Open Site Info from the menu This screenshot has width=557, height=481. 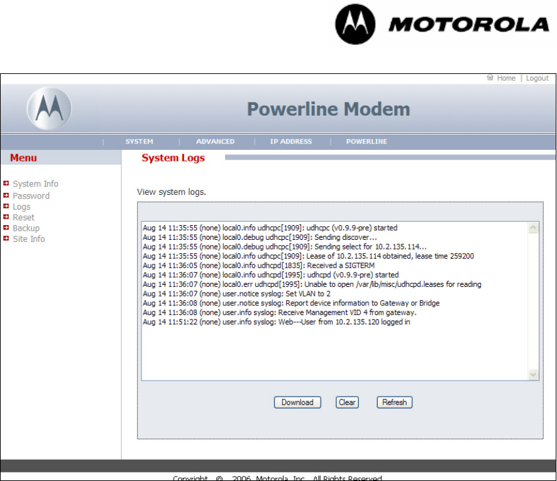(29, 239)
